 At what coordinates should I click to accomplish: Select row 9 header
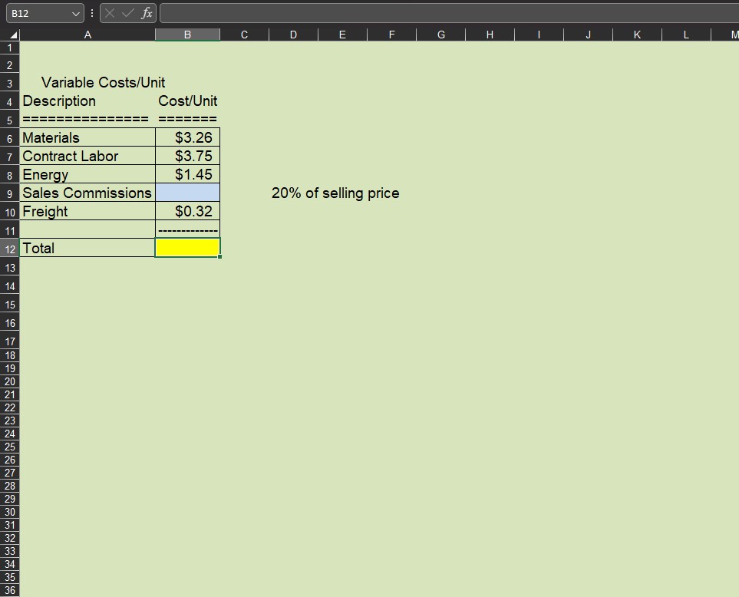[9, 193]
